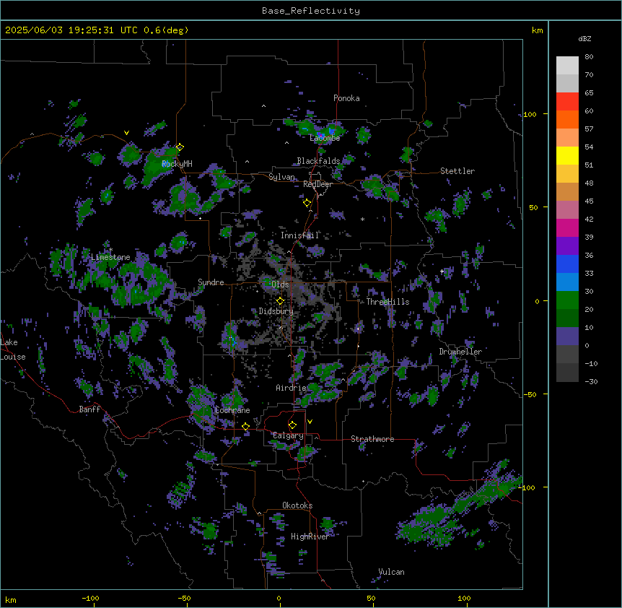Select the Lacombe city label
The width and height of the screenshot is (622, 608).
325,138
